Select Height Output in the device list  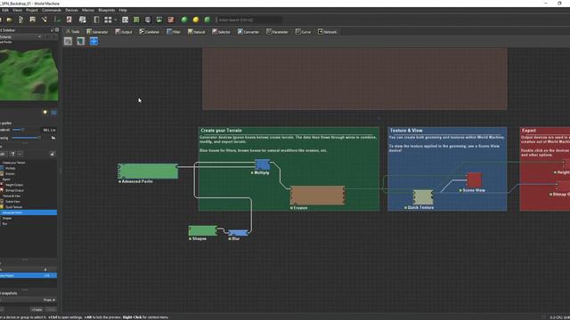28,185
